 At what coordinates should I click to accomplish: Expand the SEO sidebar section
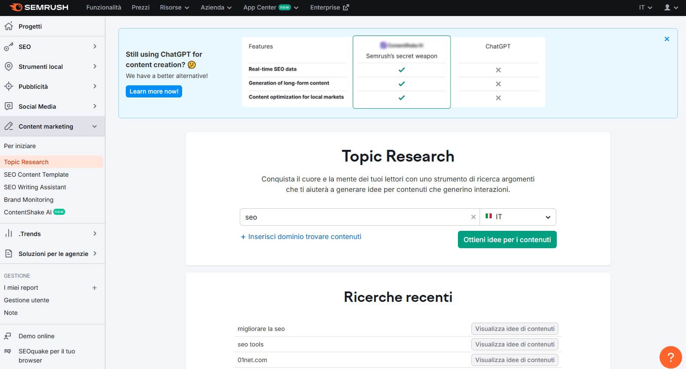tap(95, 46)
